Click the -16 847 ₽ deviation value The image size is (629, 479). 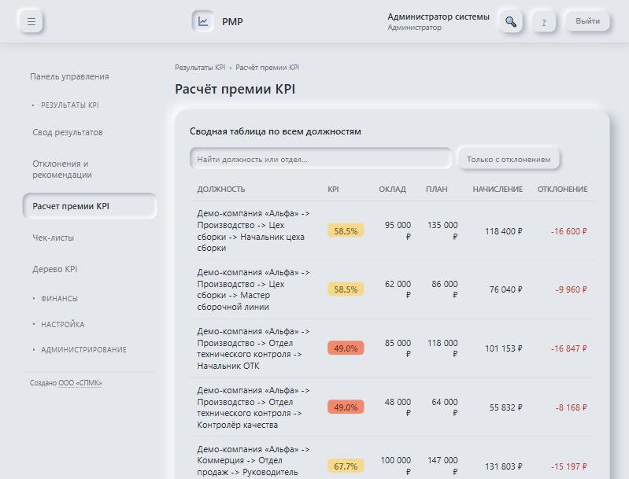[x=569, y=348]
